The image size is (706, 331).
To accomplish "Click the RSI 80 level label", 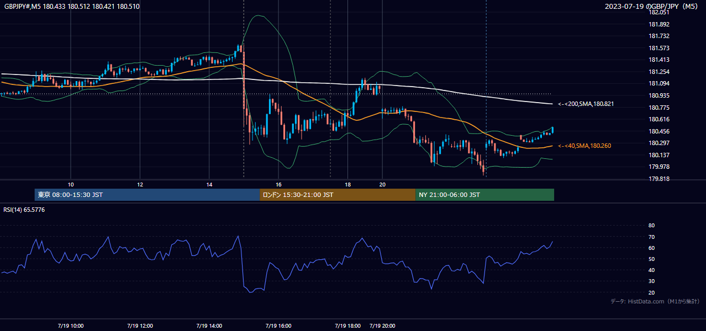I will (651, 226).
